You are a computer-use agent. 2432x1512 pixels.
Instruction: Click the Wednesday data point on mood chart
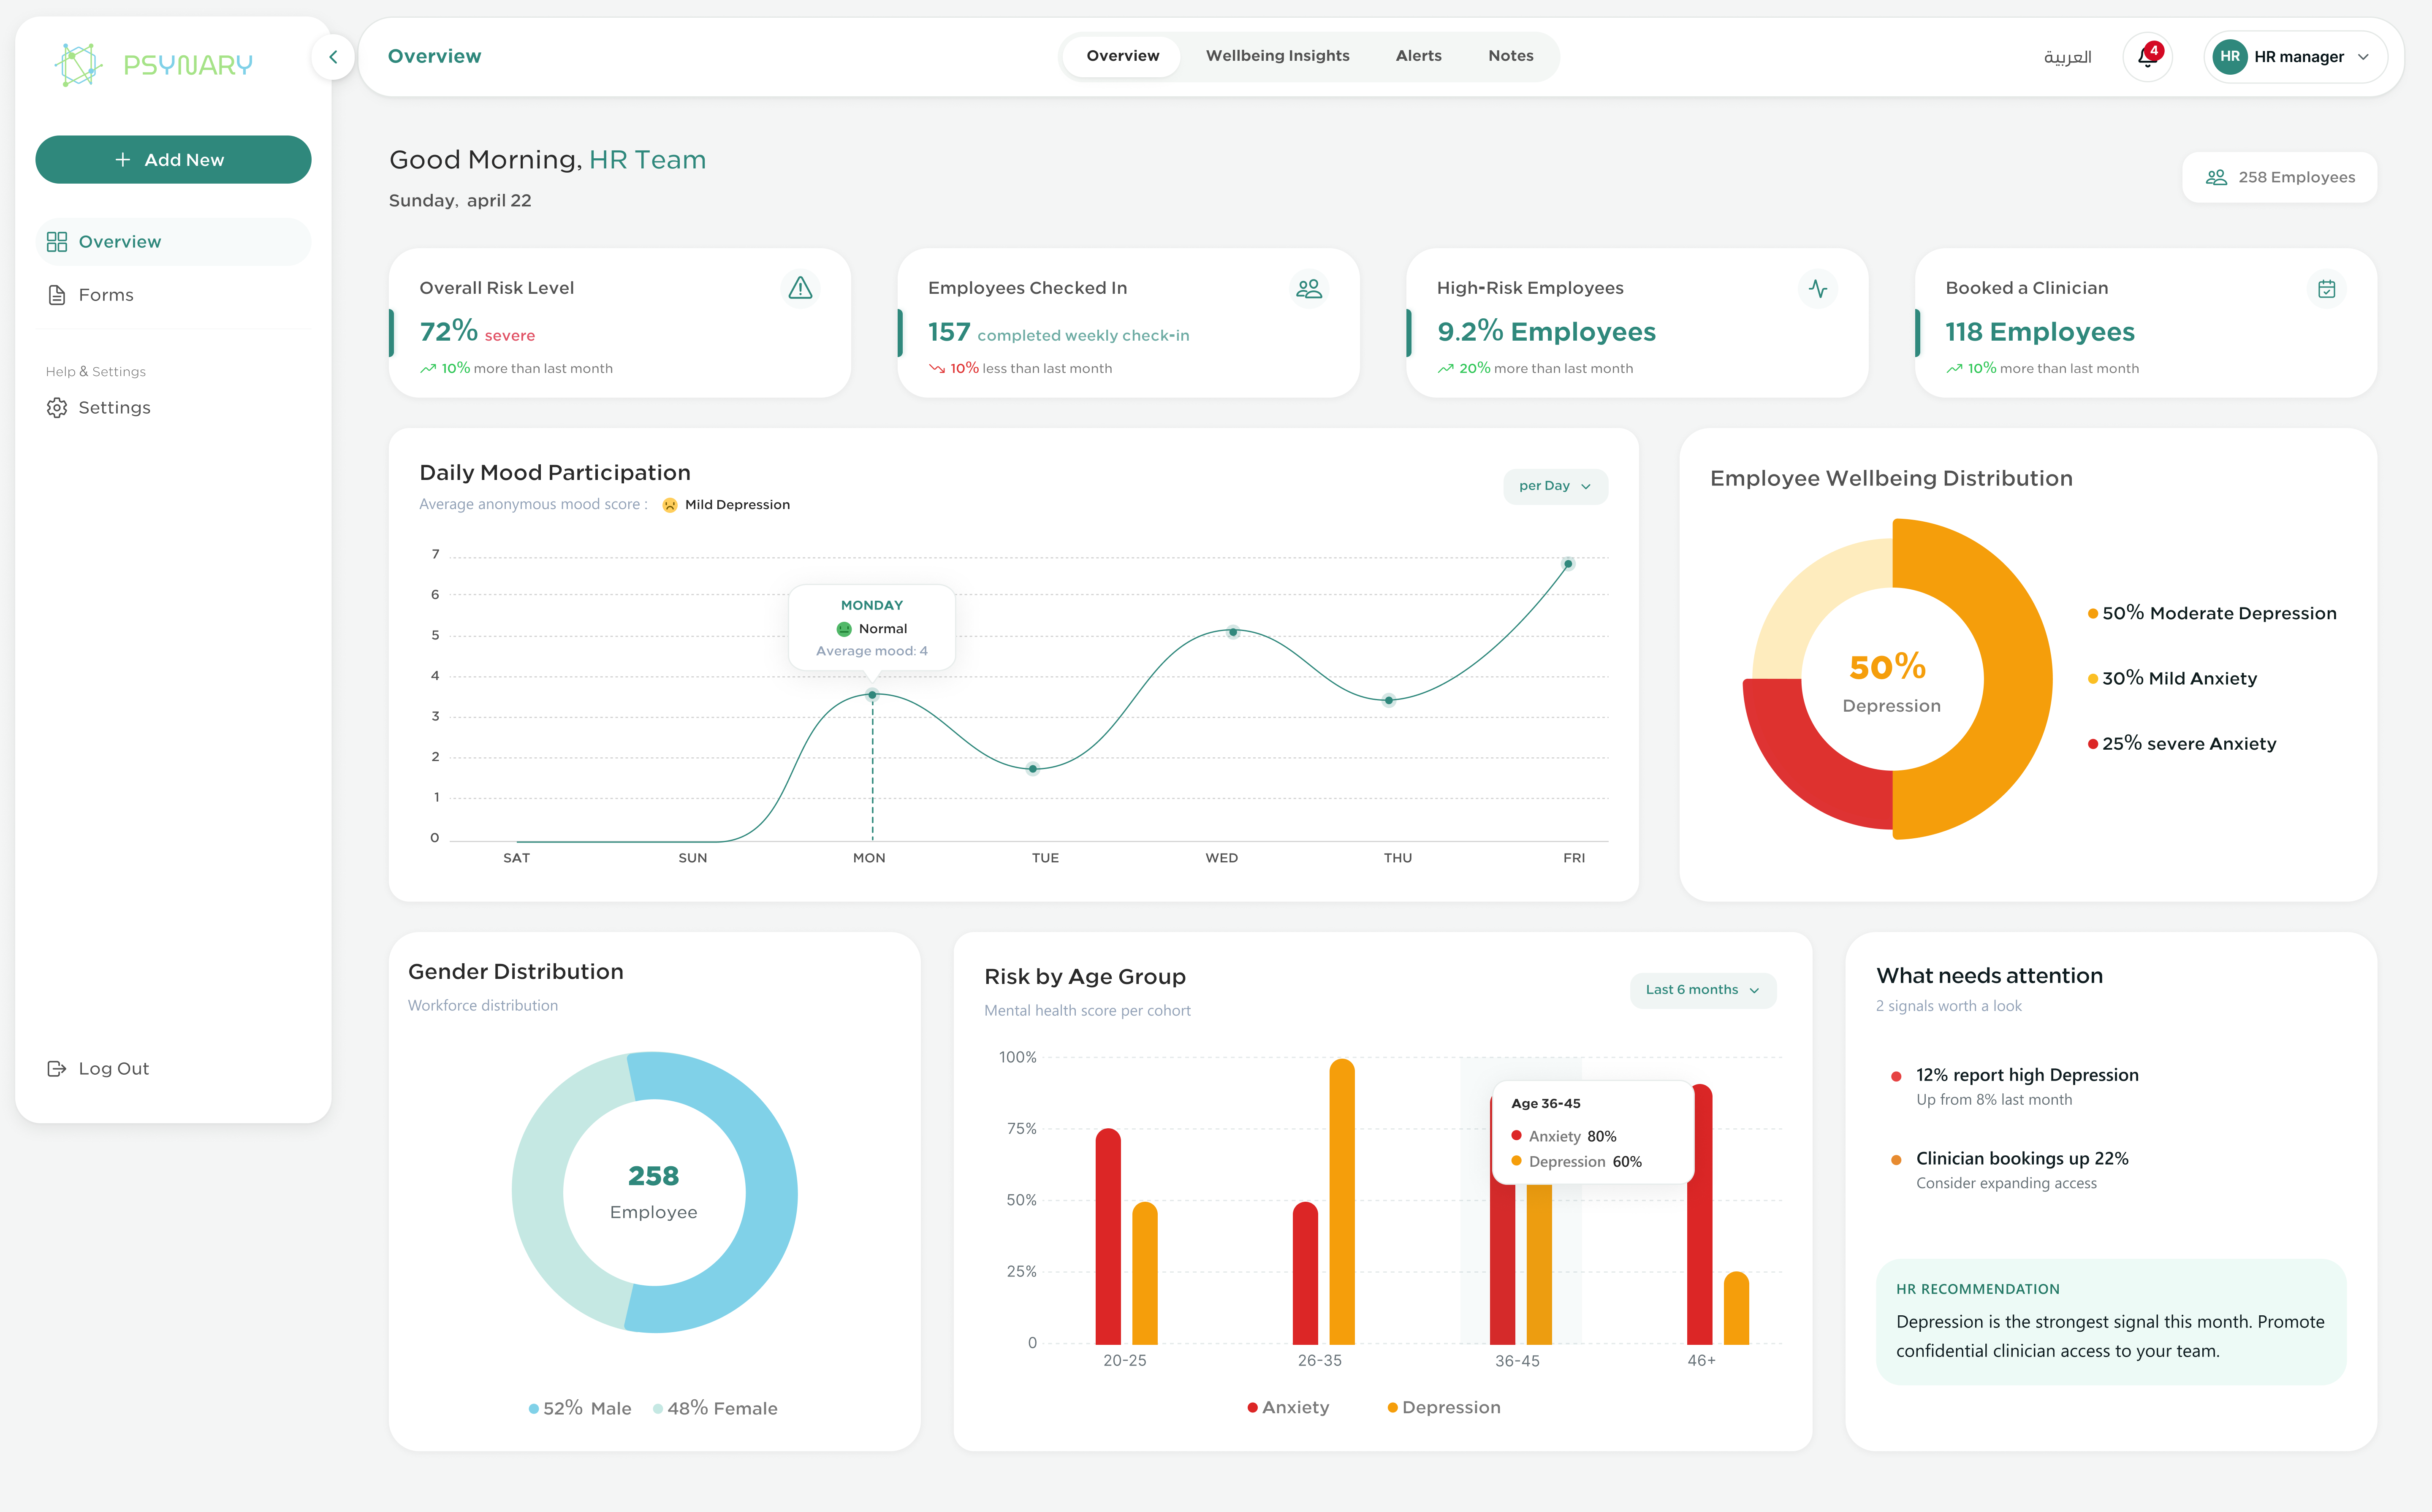click(x=1233, y=632)
